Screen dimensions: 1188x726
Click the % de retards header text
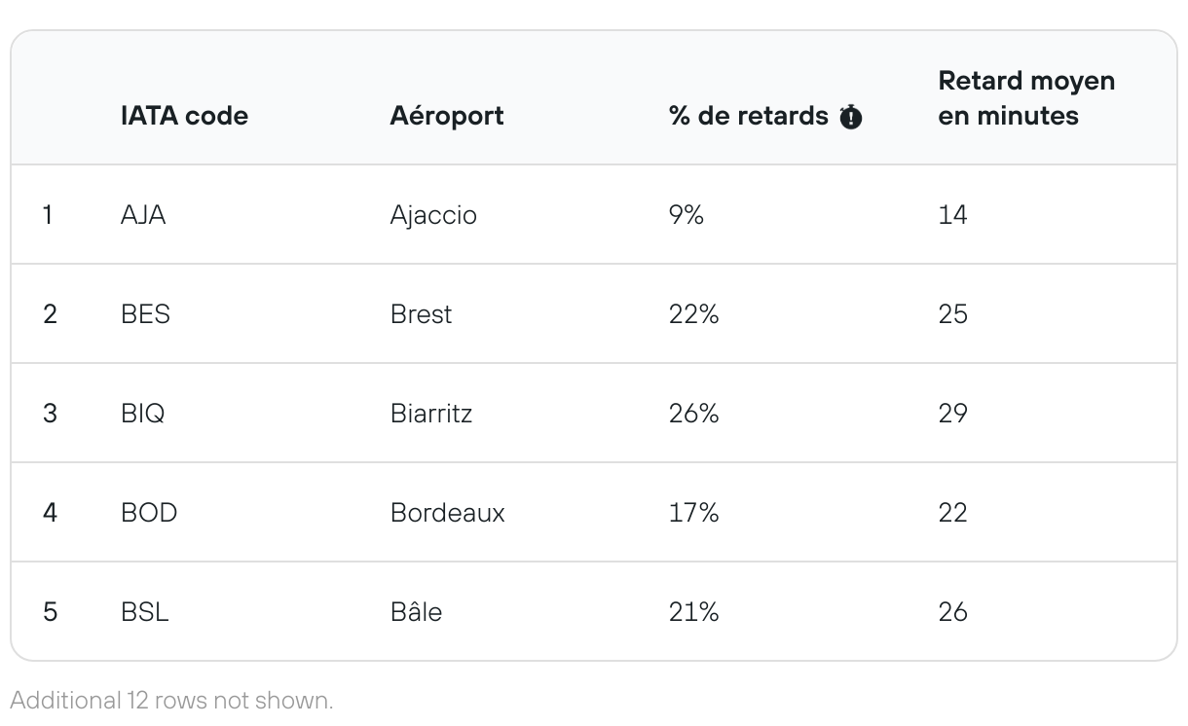pos(748,116)
